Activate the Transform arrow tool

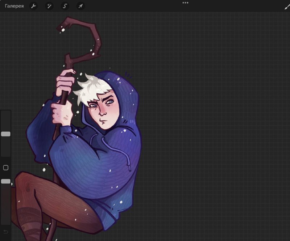coord(80,6)
